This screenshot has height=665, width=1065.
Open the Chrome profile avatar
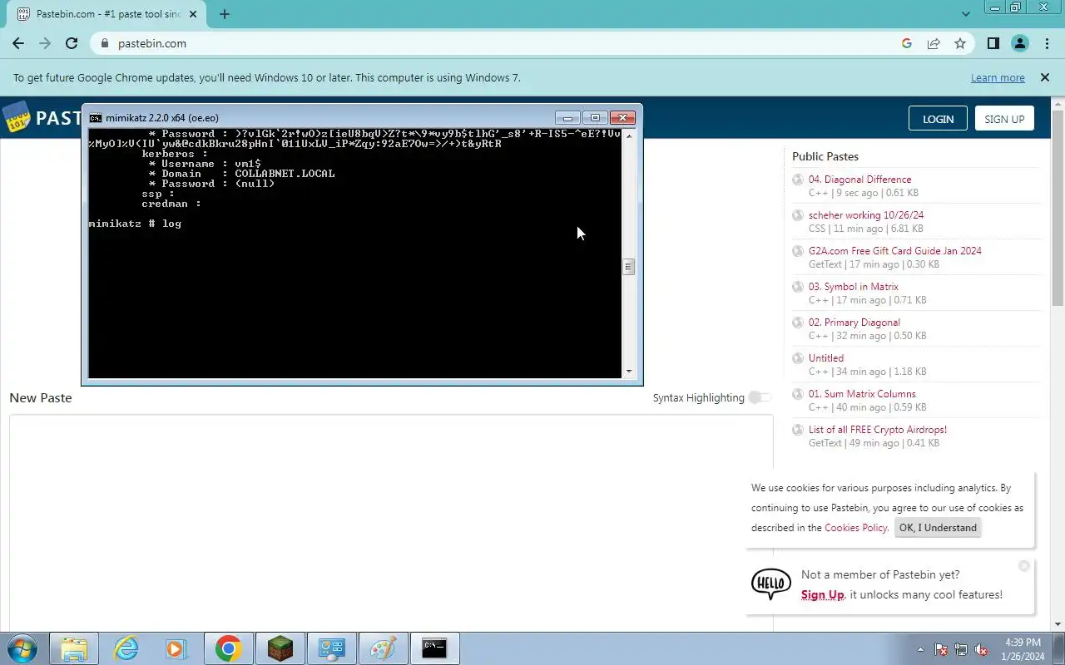[1020, 43]
